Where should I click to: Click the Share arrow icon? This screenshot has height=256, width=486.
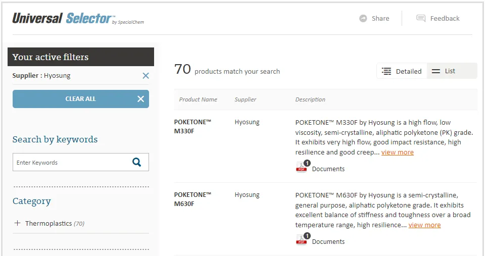363,18
